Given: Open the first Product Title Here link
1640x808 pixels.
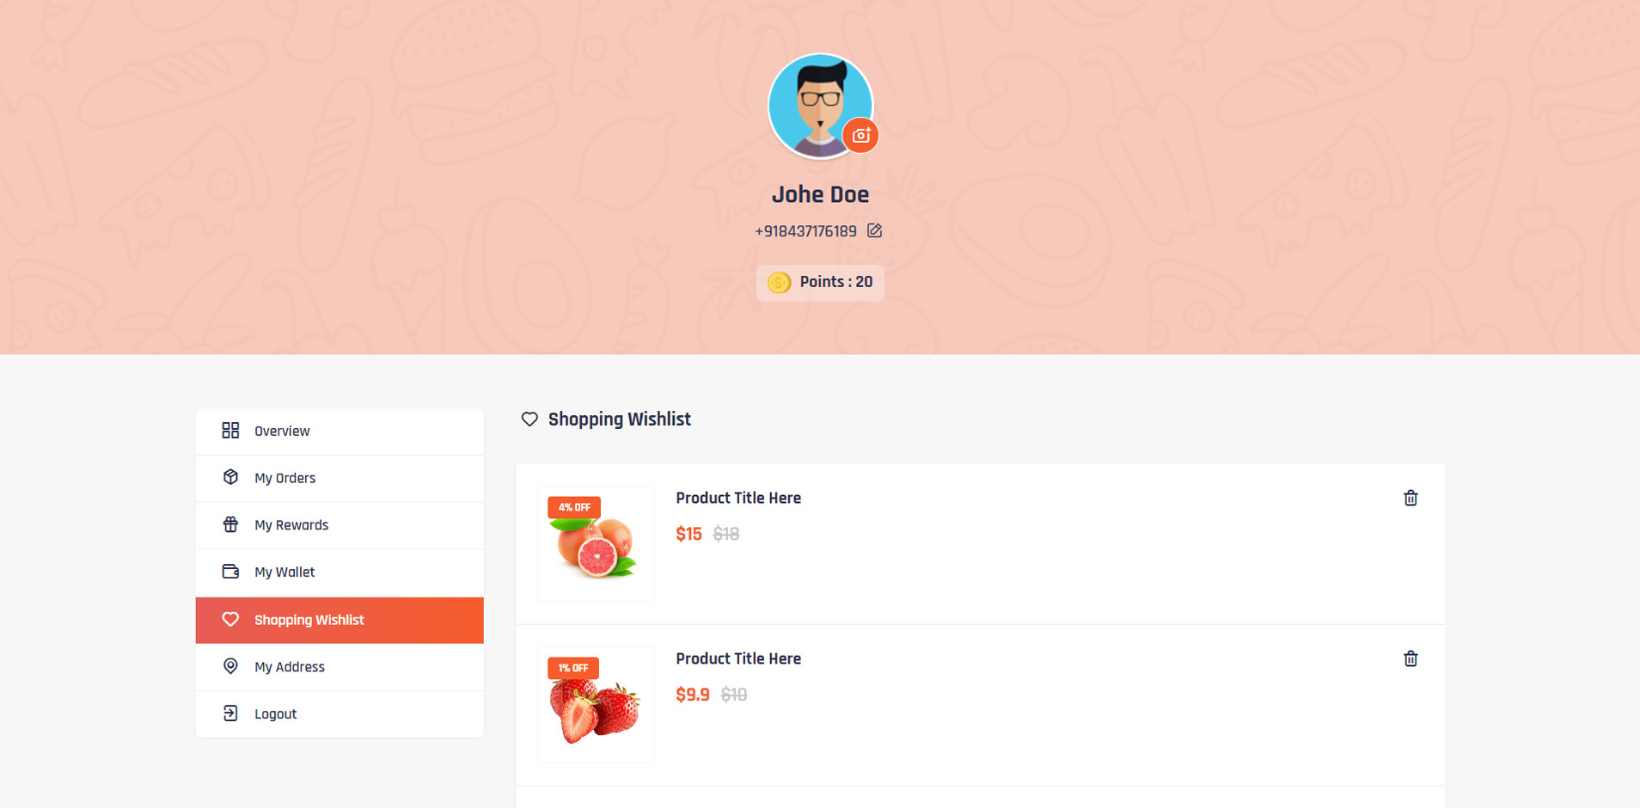Looking at the screenshot, I should 738,499.
